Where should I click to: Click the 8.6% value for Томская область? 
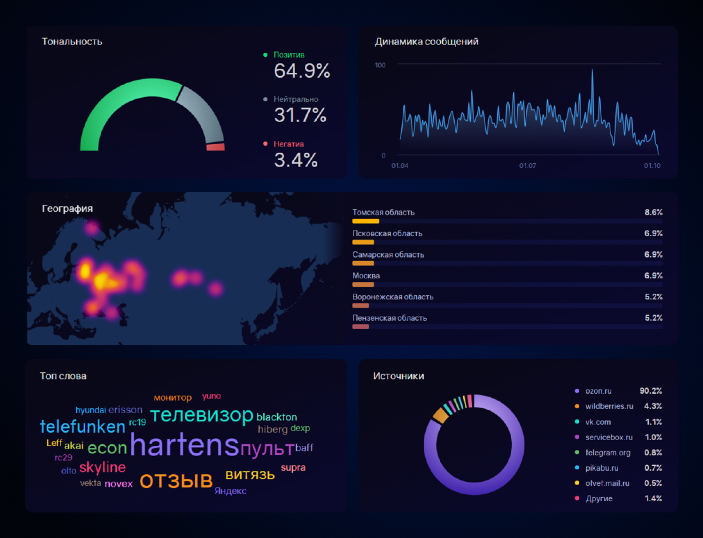pyautogui.click(x=653, y=212)
